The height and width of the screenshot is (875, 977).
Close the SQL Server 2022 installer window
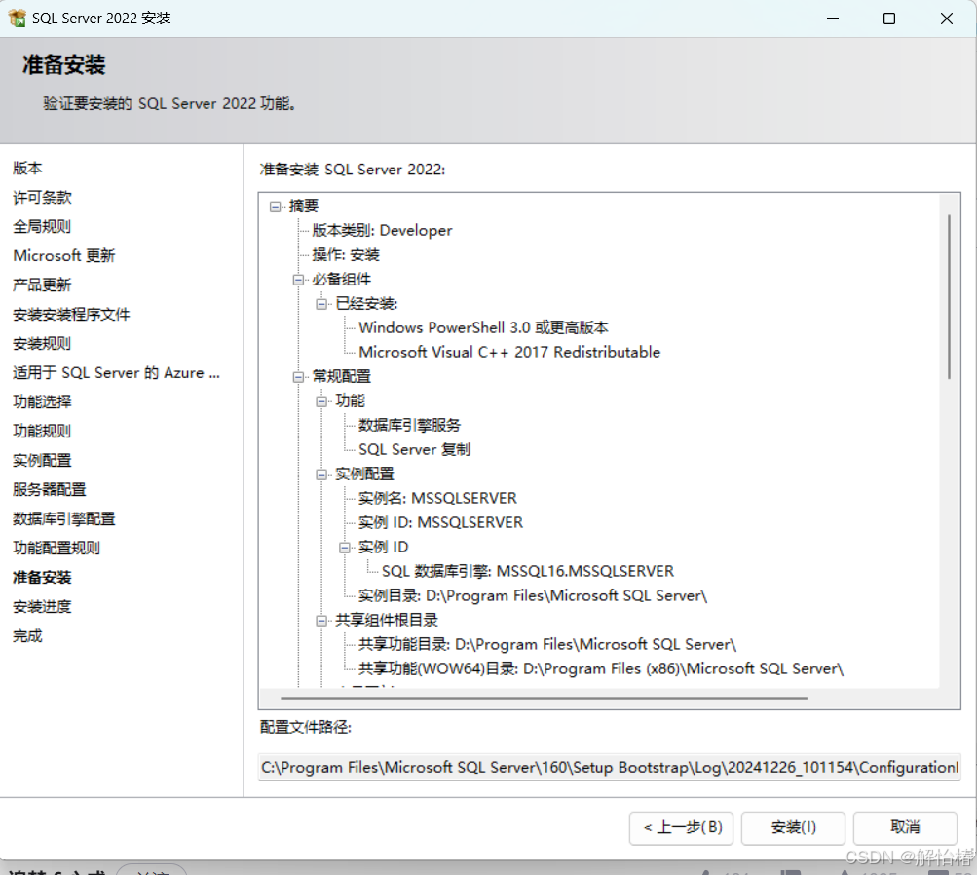coord(947,19)
